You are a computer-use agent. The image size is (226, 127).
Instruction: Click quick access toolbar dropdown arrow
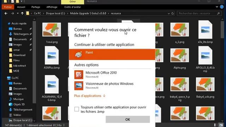click(x=21, y=1)
